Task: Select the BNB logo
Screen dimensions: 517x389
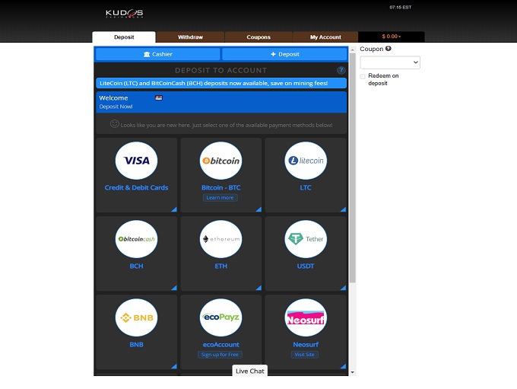Action: [137, 317]
